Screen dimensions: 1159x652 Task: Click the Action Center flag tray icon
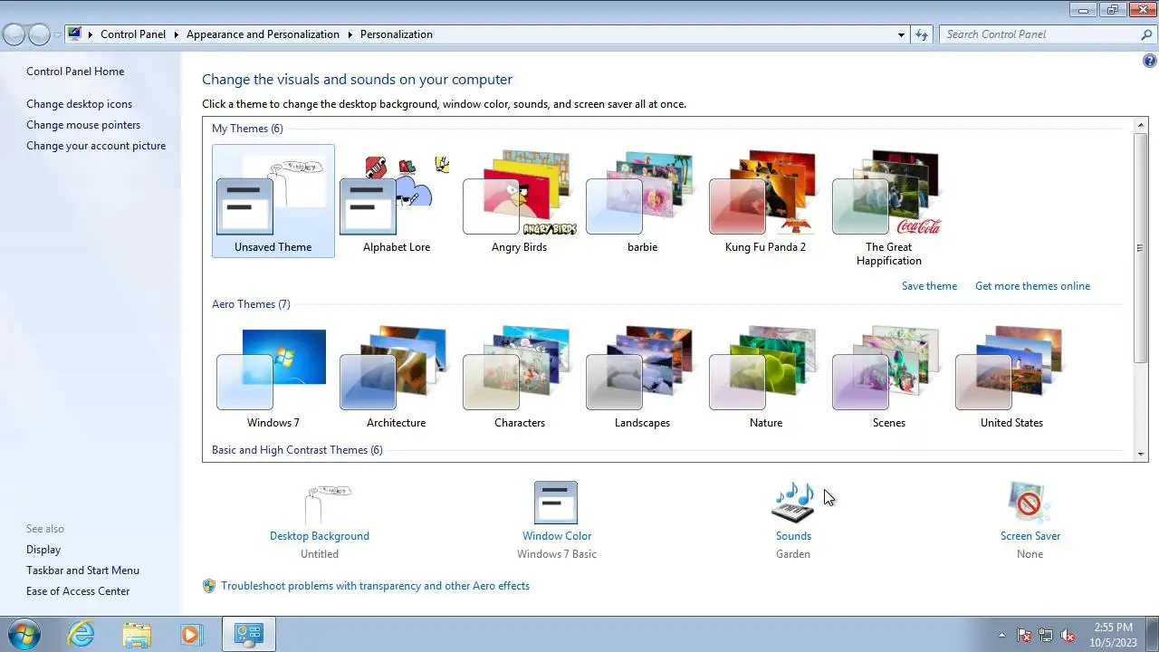1024,635
